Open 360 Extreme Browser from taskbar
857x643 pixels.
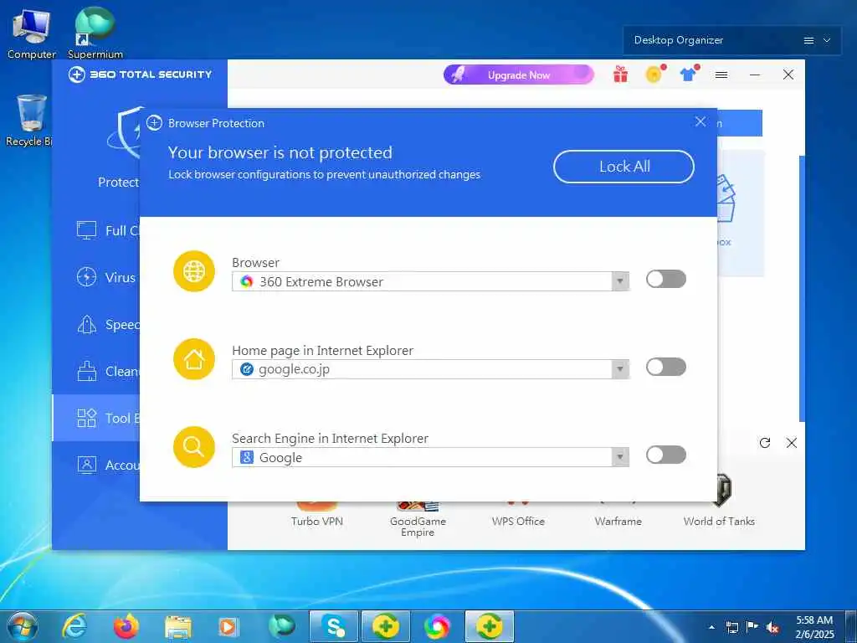tap(437, 626)
